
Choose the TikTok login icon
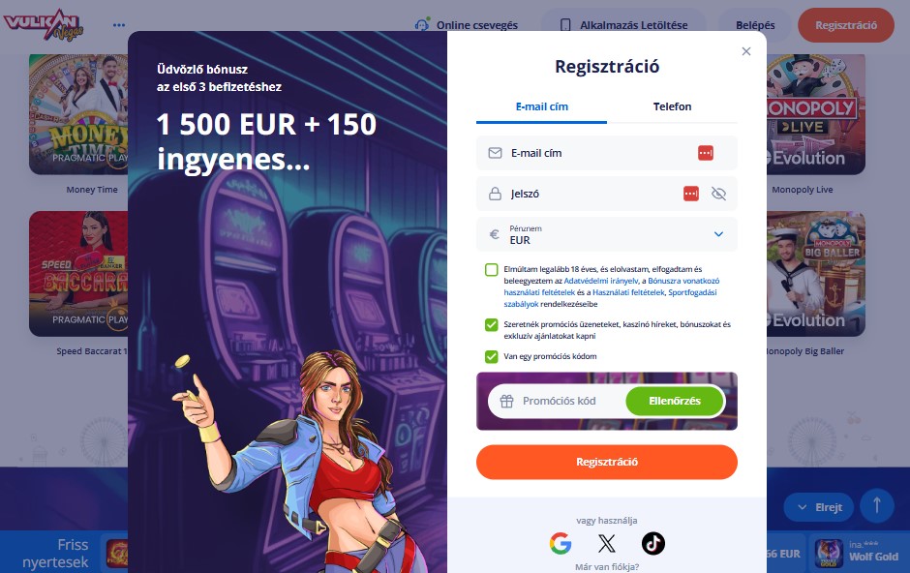pos(652,543)
